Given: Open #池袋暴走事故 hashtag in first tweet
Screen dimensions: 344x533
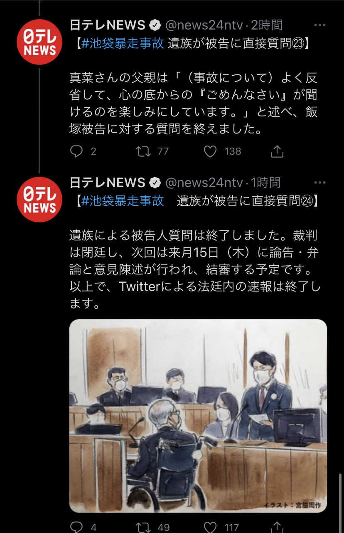Looking at the screenshot, I should [123, 44].
